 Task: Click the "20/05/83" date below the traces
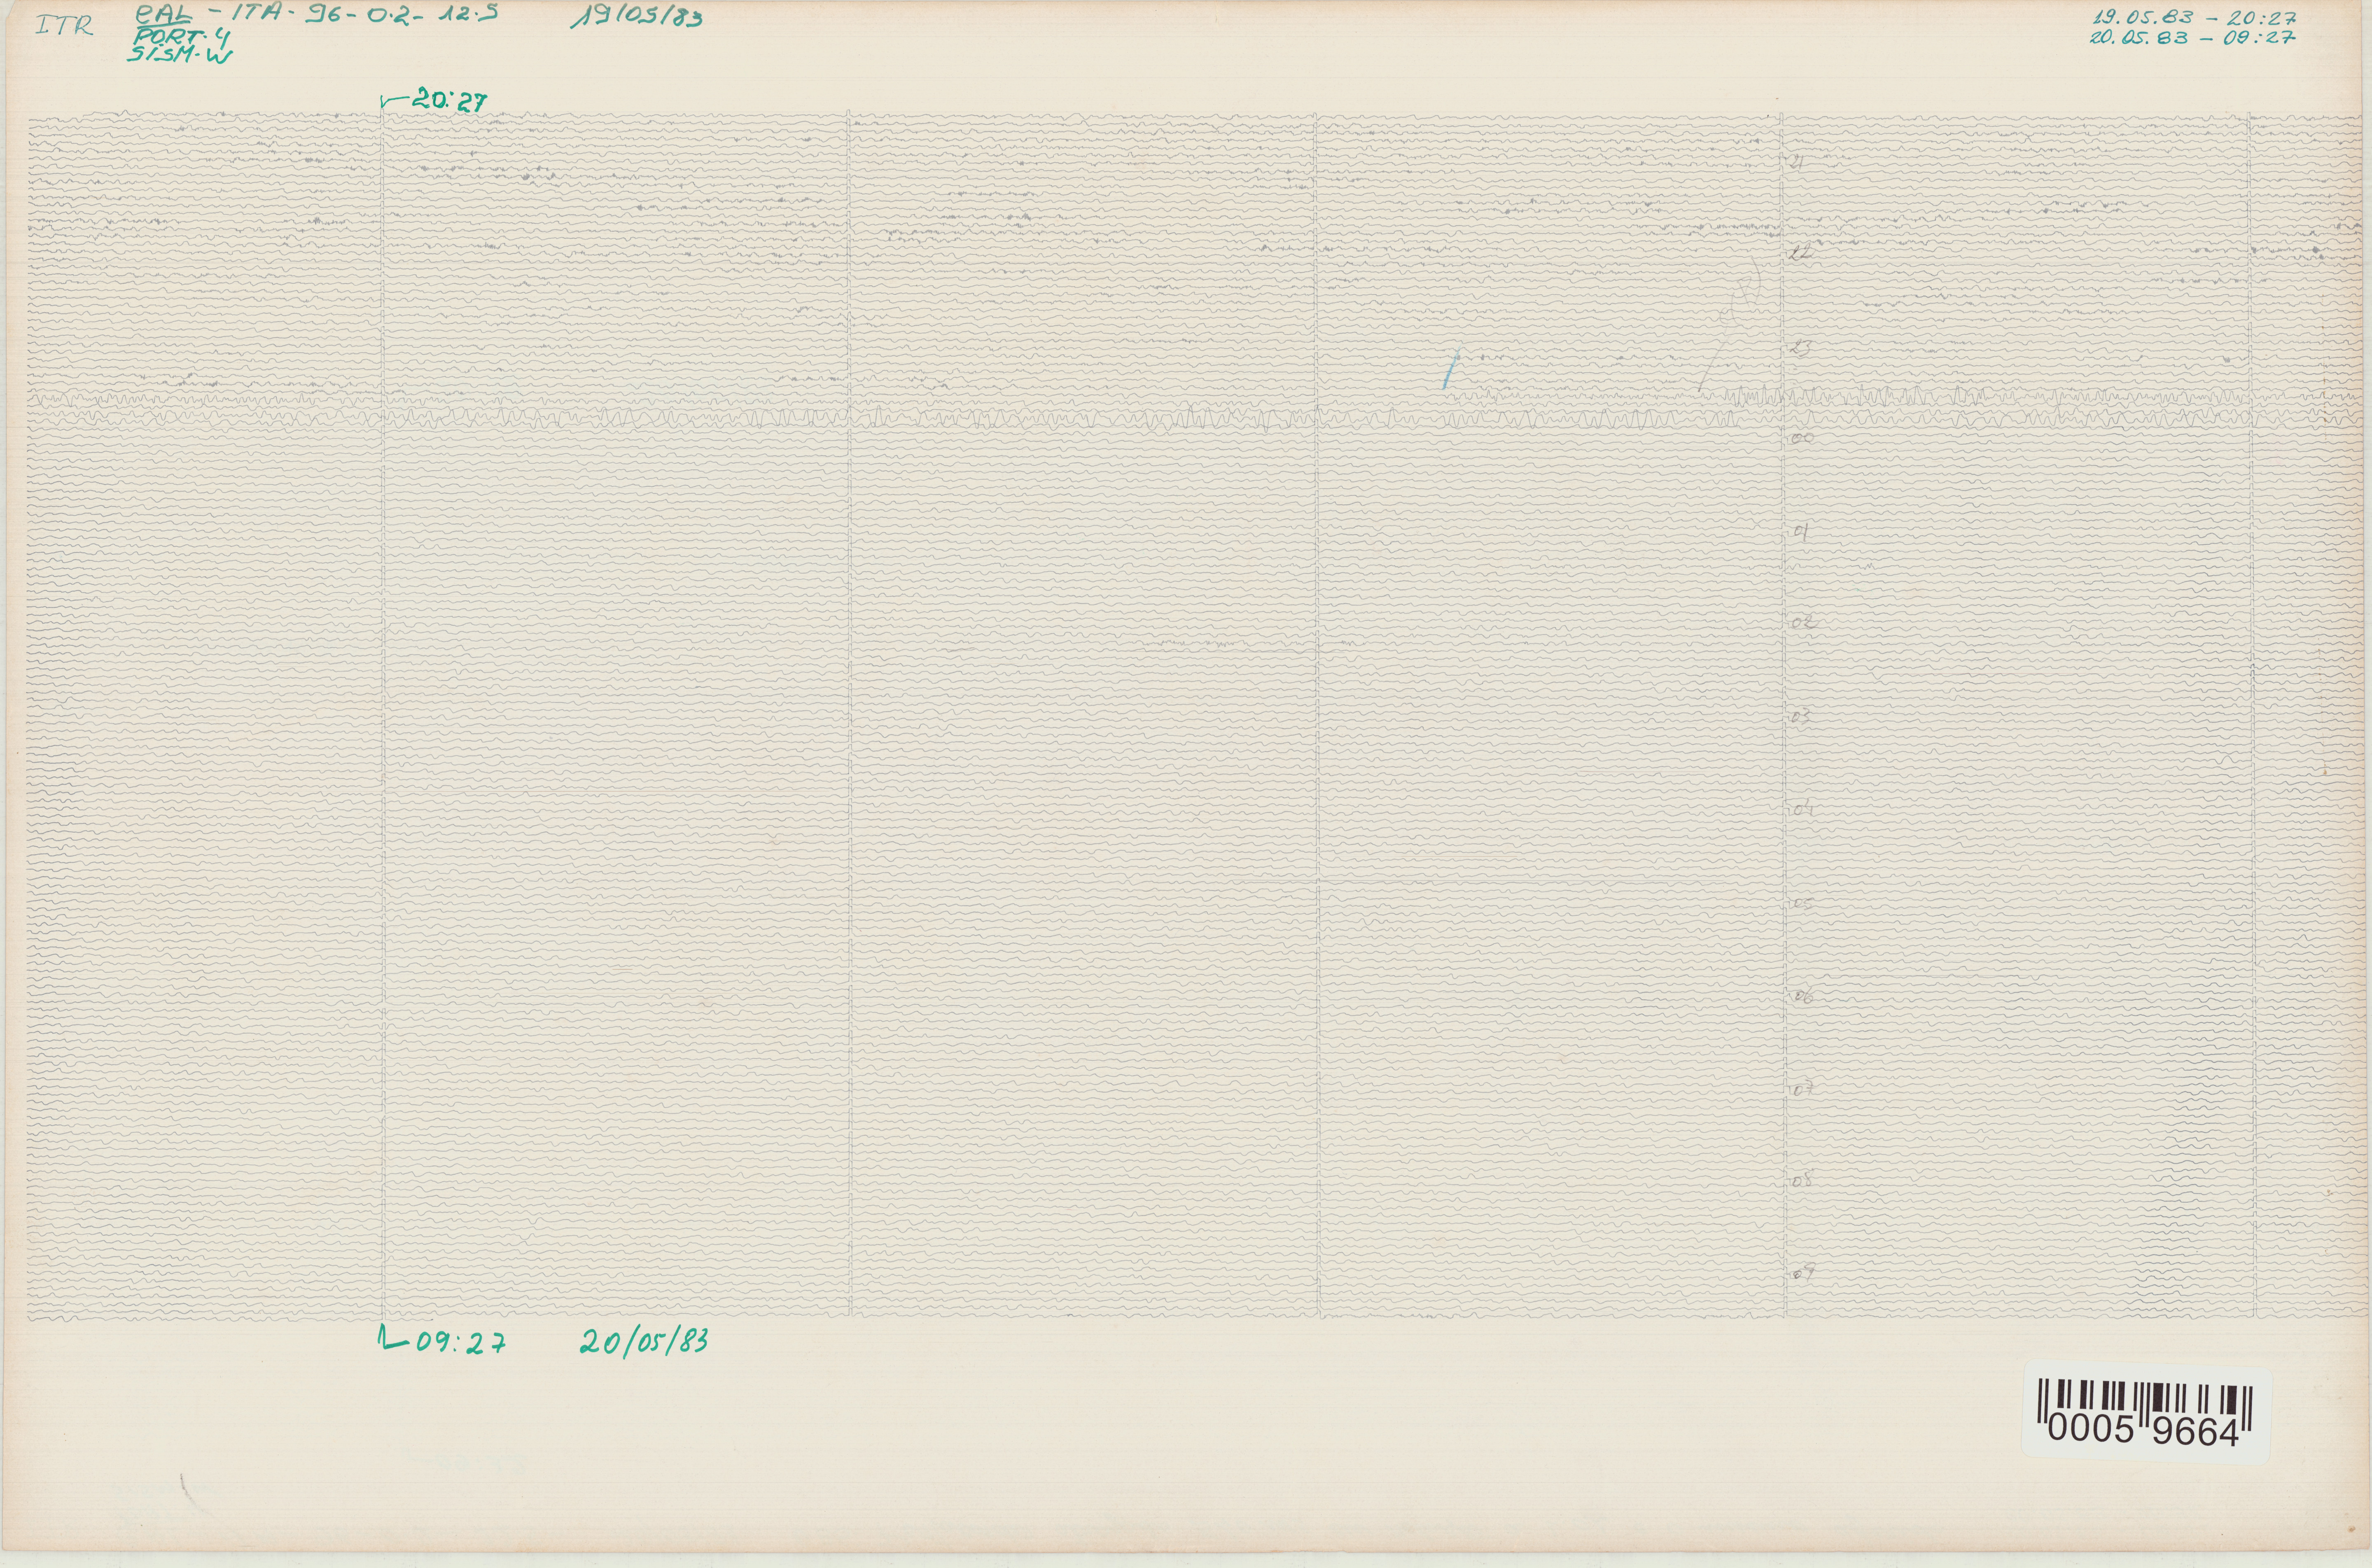point(644,1342)
